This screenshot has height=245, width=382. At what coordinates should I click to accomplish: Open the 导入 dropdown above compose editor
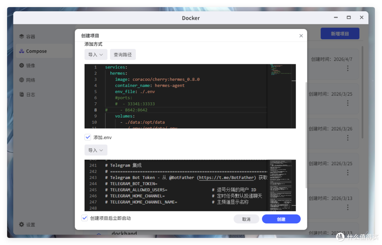tap(96, 54)
